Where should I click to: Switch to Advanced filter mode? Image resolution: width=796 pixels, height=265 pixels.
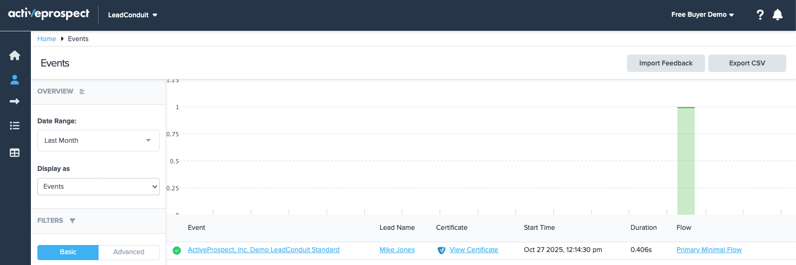tap(129, 252)
